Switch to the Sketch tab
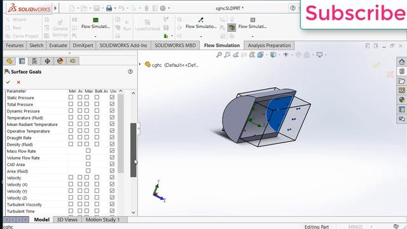This screenshot has height=229, width=407. 36,45
